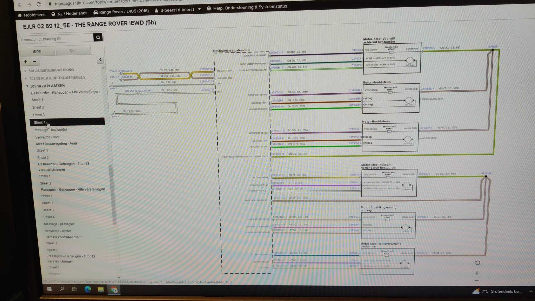Expand all tree items with plus button
The width and height of the screenshot is (535, 301).
(25, 62)
